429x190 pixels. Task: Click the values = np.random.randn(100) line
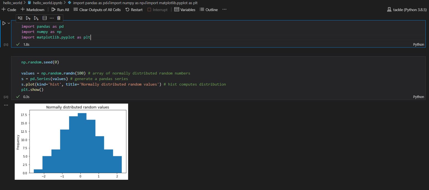(106, 73)
